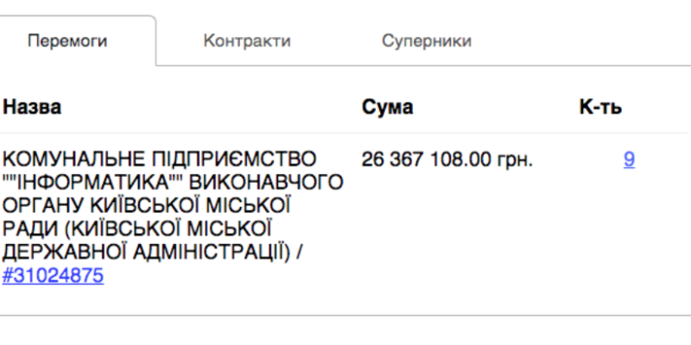Click the Сума column header
The image size is (691, 345).
(387, 108)
